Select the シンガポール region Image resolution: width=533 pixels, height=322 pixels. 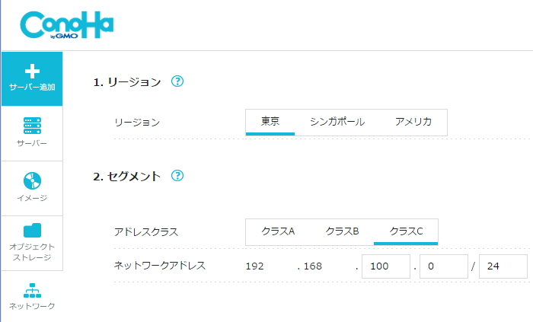(x=337, y=122)
